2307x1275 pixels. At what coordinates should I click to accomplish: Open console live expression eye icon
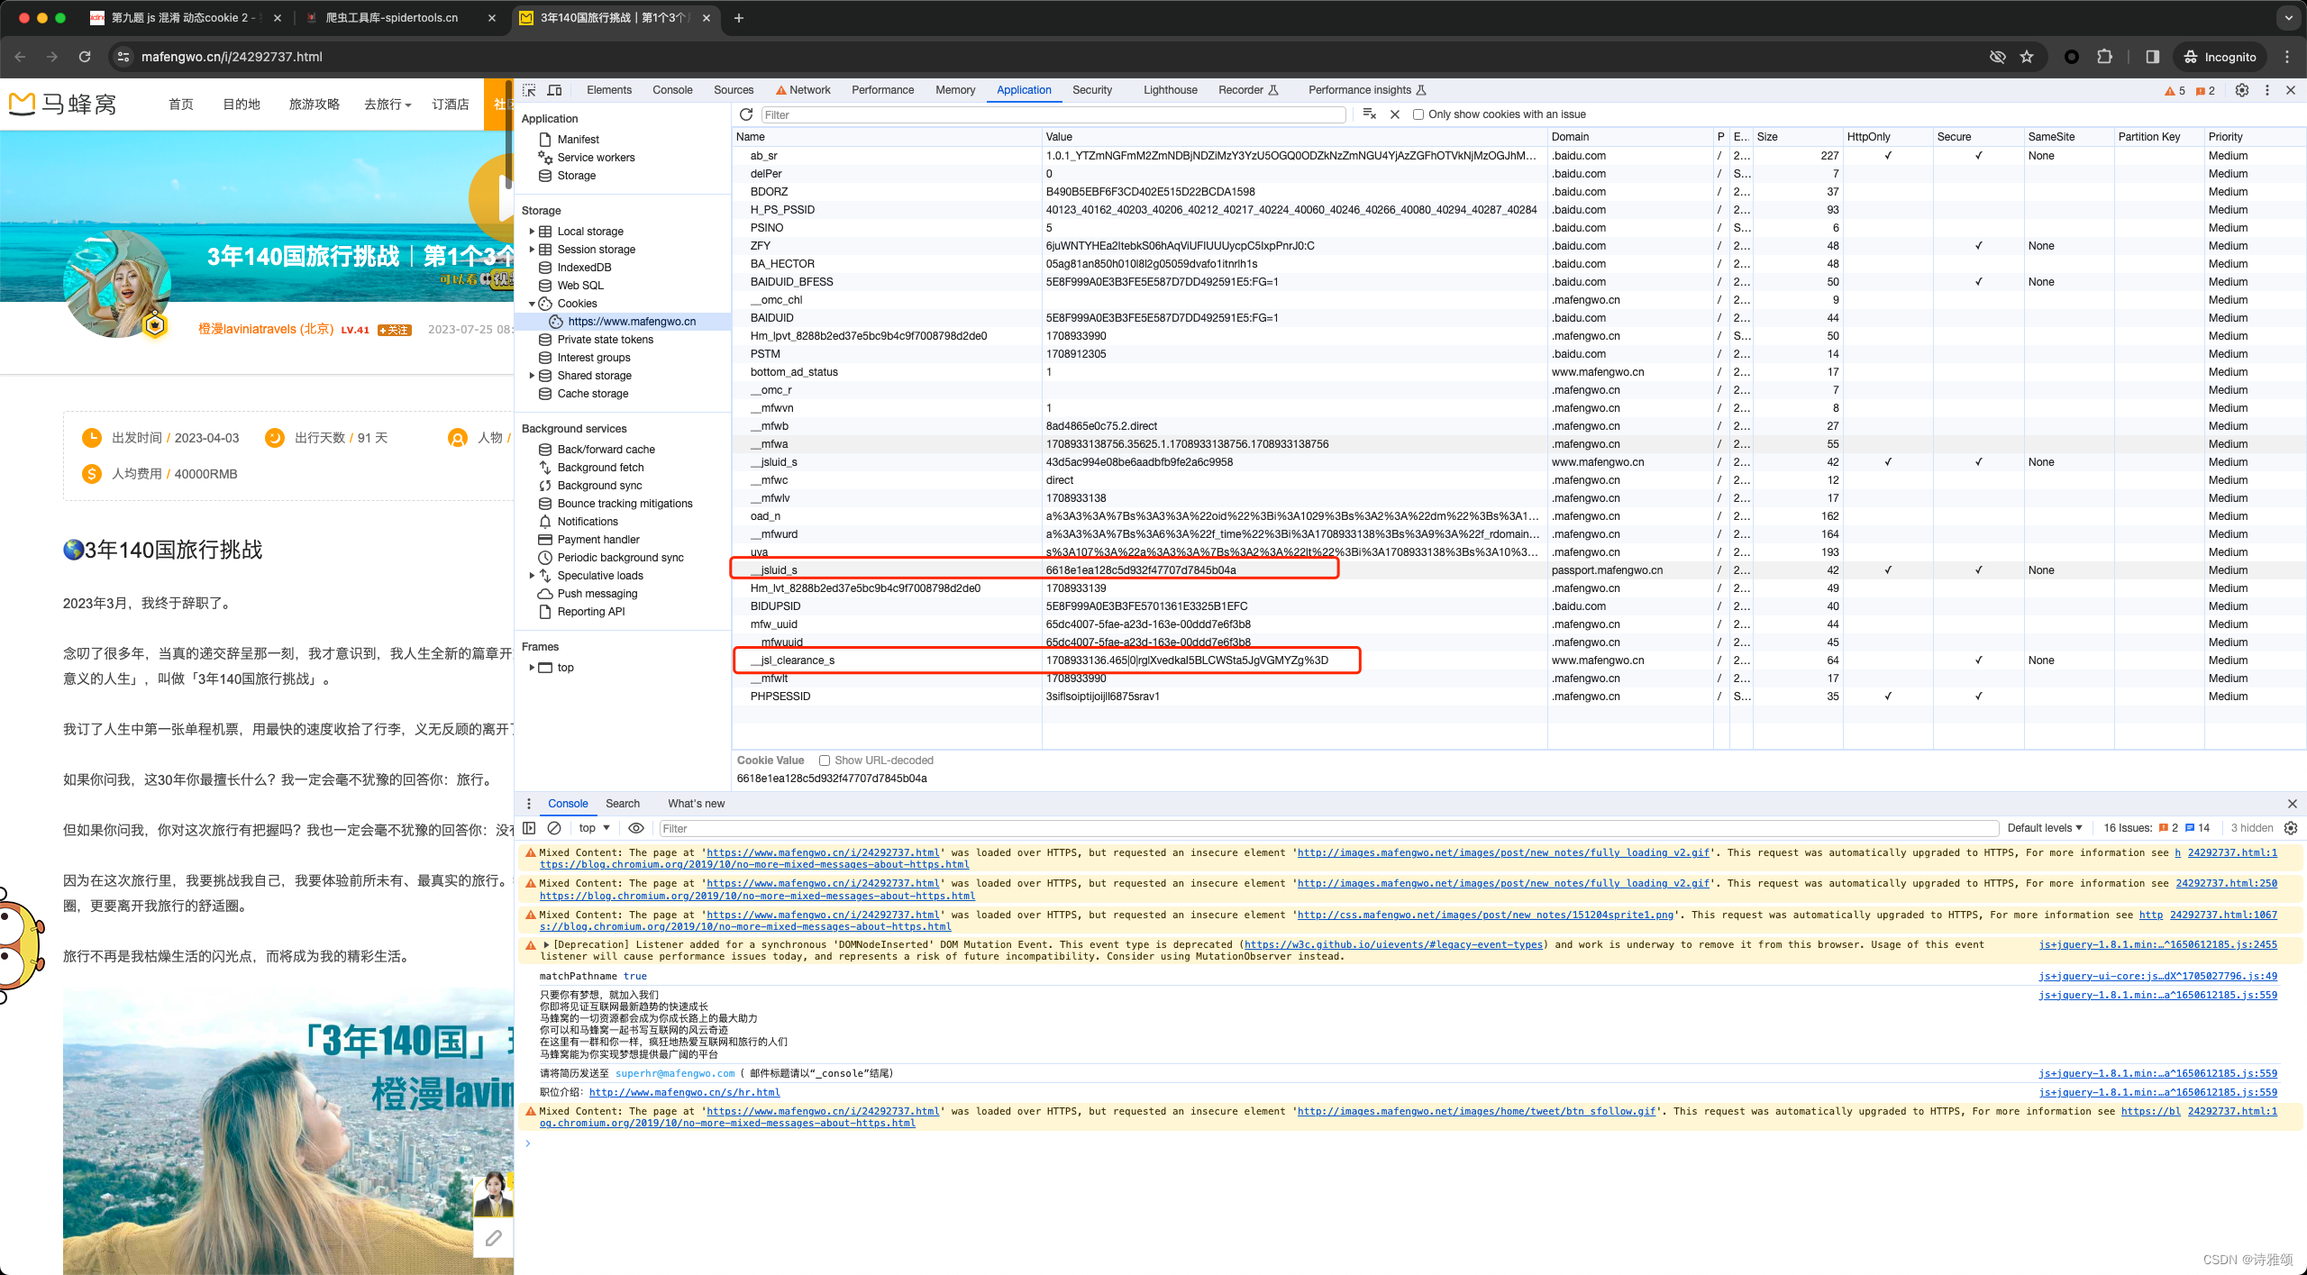click(x=636, y=828)
